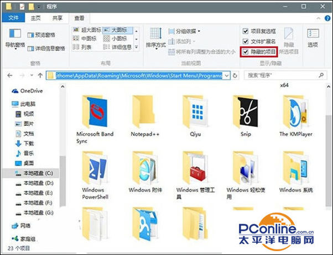Image resolution: width=333 pixels, height=255 pixels.
Task: Select 大图标 large icons layout
Action: (x=117, y=30)
